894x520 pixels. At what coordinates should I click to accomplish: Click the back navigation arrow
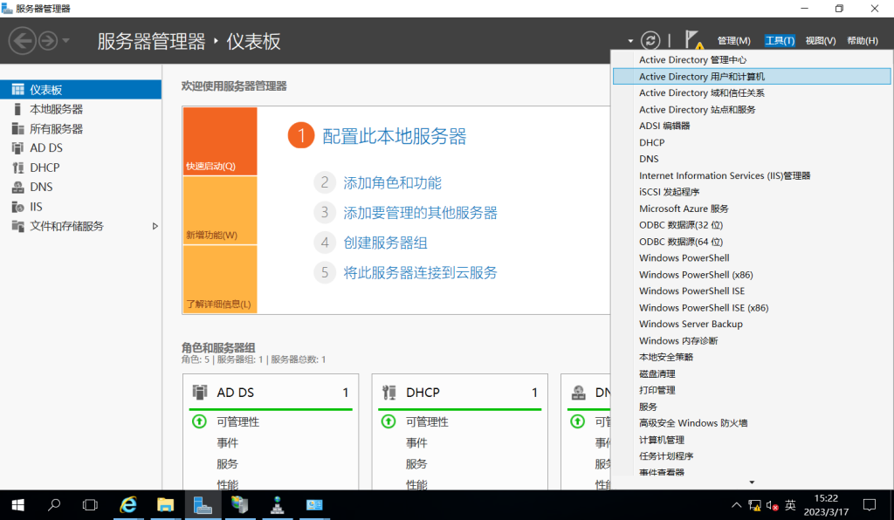[x=22, y=41]
